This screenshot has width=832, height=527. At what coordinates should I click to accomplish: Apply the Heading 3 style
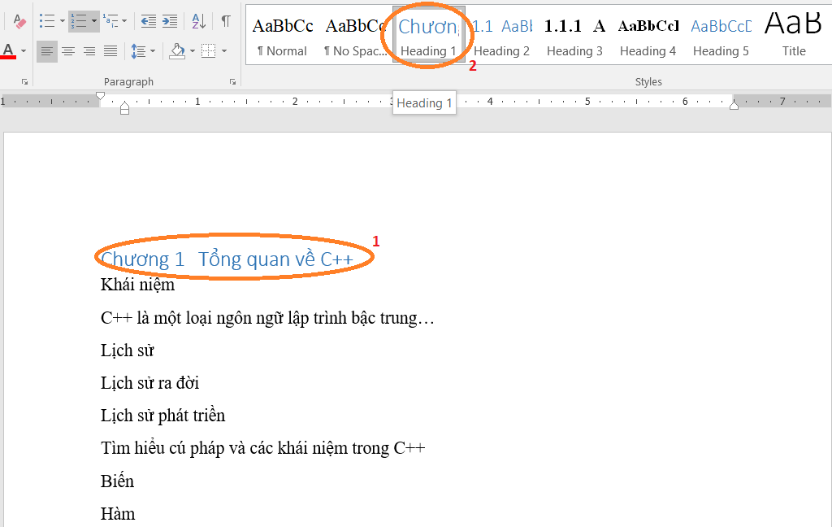click(x=574, y=37)
